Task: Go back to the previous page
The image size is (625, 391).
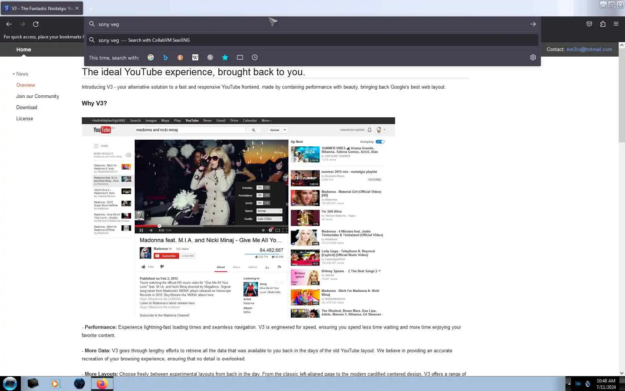Action: pos(9,24)
